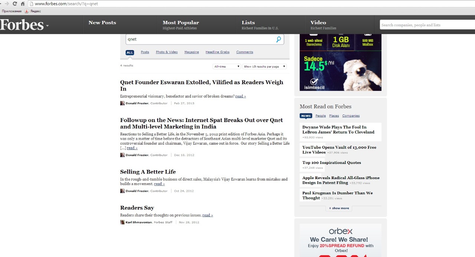Click the magnifier icon in qnet search box

(279, 39)
